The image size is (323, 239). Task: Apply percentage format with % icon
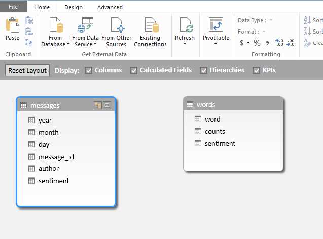click(257, 43)
